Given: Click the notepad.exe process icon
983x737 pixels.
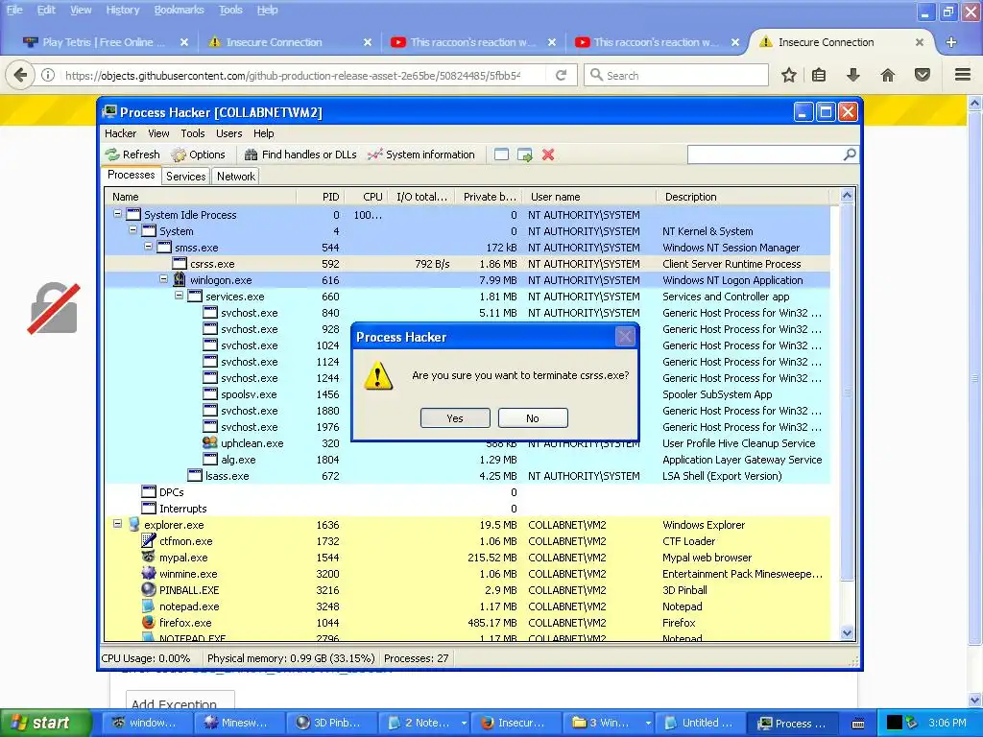Looking at the screenshot, I should (x=149, y=606).
